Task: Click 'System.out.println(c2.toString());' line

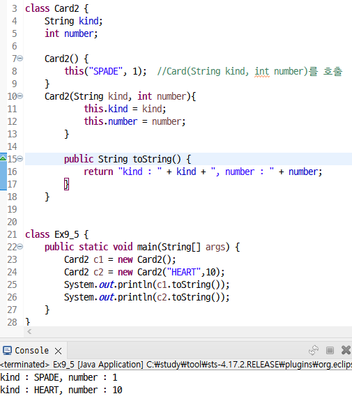Action: [x=146, y=297]
